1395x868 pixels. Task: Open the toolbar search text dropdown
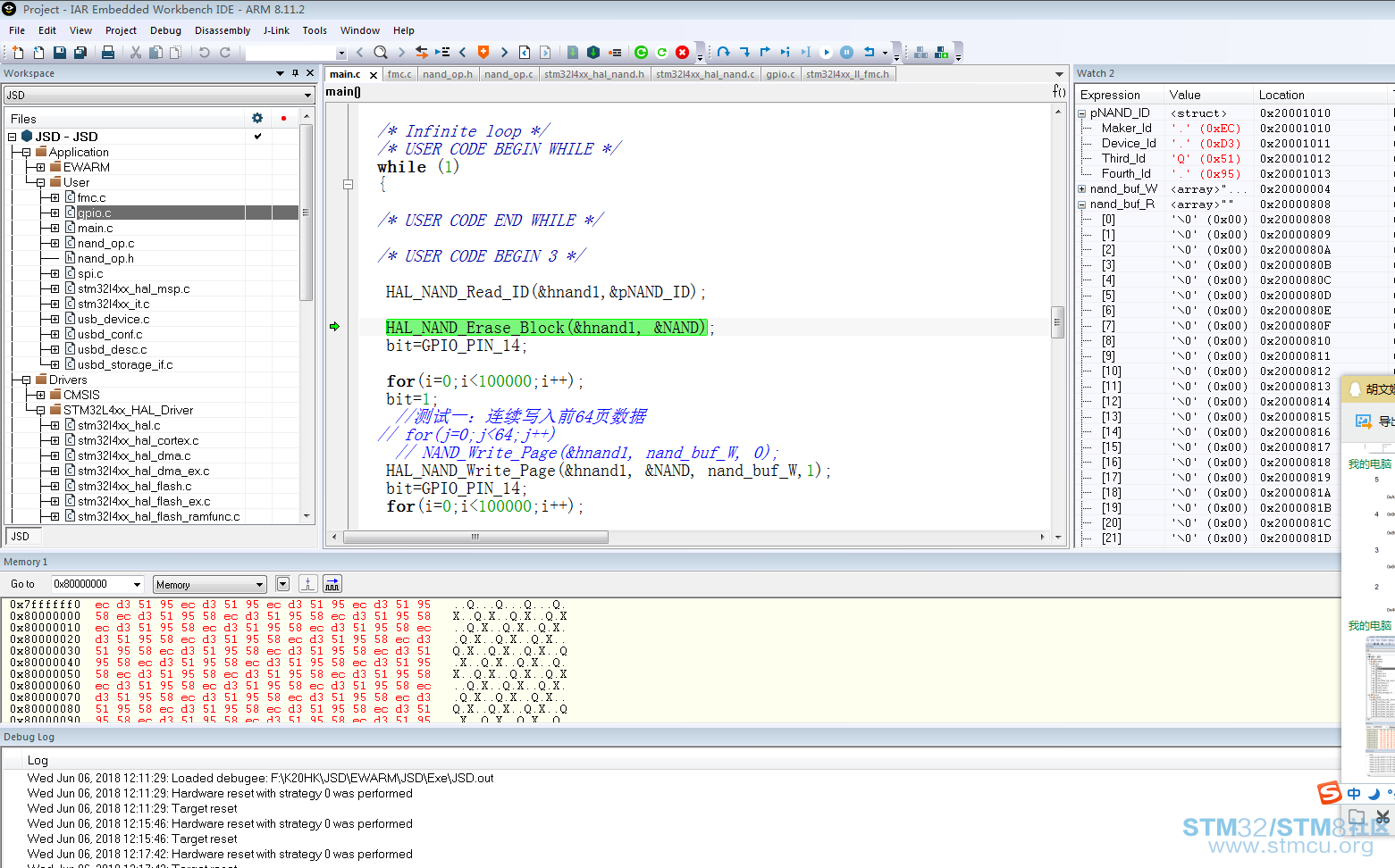pyautogui.click(x=341, y=53)
